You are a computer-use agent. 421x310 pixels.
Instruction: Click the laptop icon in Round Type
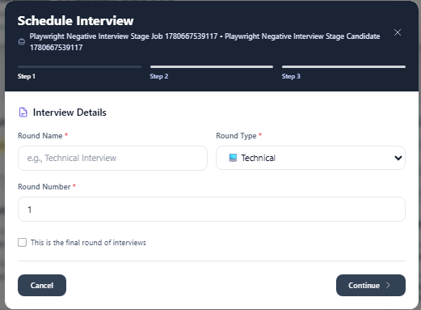tap(233, 158)
